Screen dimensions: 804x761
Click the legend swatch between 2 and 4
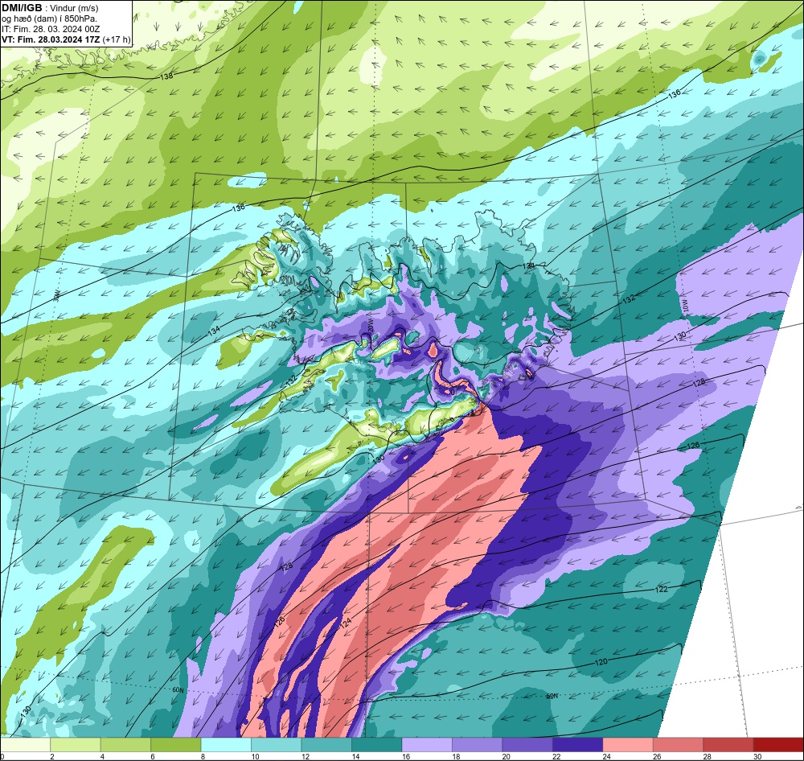click(76, 745)
